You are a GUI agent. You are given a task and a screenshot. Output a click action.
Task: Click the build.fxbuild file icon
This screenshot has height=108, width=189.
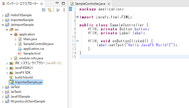11,77
